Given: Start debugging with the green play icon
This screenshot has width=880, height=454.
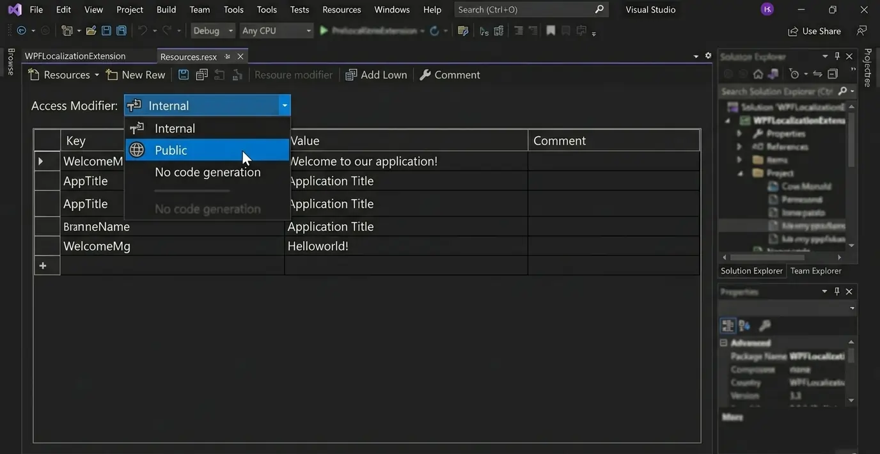Looking at the screenshot, I should 323,30.
